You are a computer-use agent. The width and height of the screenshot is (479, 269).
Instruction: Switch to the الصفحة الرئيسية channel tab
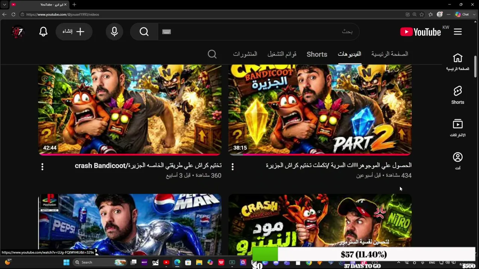pyautogui.click(x=390, y=54)
